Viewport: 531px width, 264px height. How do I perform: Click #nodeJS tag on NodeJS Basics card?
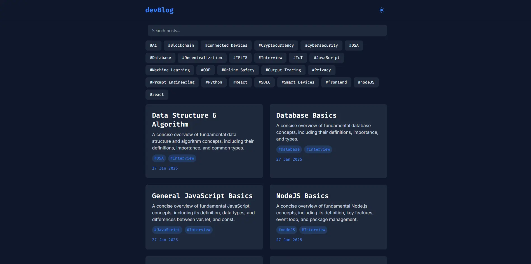click(x=286, y=230)
